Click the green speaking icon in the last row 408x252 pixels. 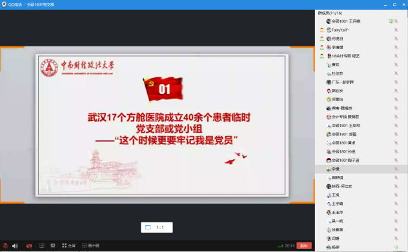pyautogui.click(x=396, y=247)
